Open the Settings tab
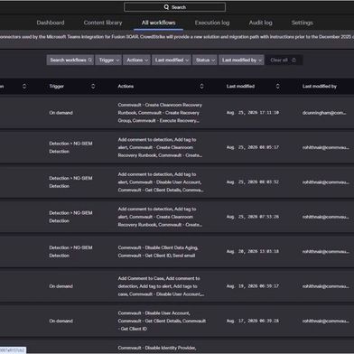This screenshot has width=354, height=354. pyautogui.click(x=302, y=23)
